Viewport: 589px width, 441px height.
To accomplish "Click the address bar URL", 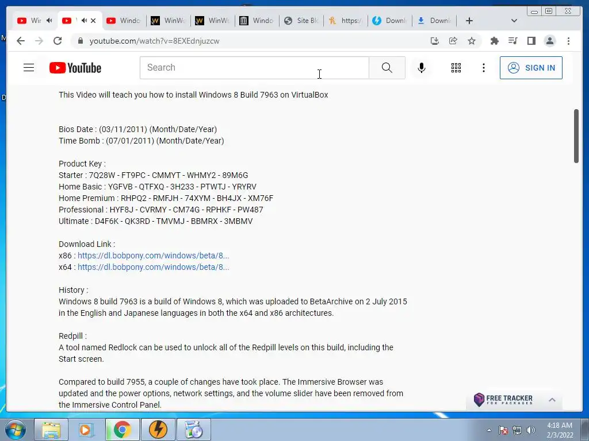I will [154, 41].
